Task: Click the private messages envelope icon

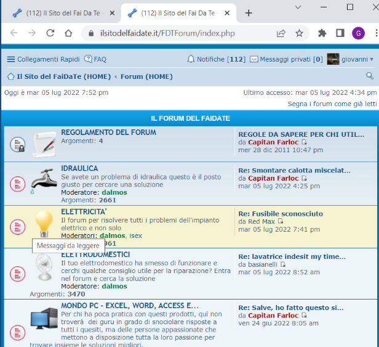Action: tap(253, 59)
